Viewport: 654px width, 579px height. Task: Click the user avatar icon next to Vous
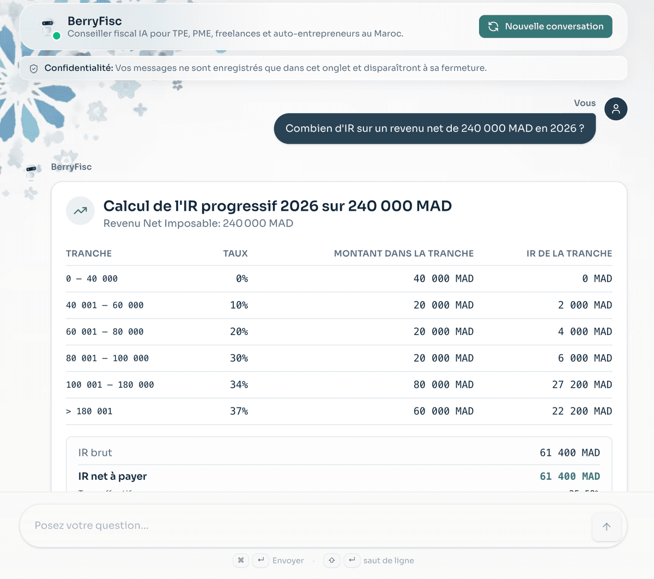[616, 109]
